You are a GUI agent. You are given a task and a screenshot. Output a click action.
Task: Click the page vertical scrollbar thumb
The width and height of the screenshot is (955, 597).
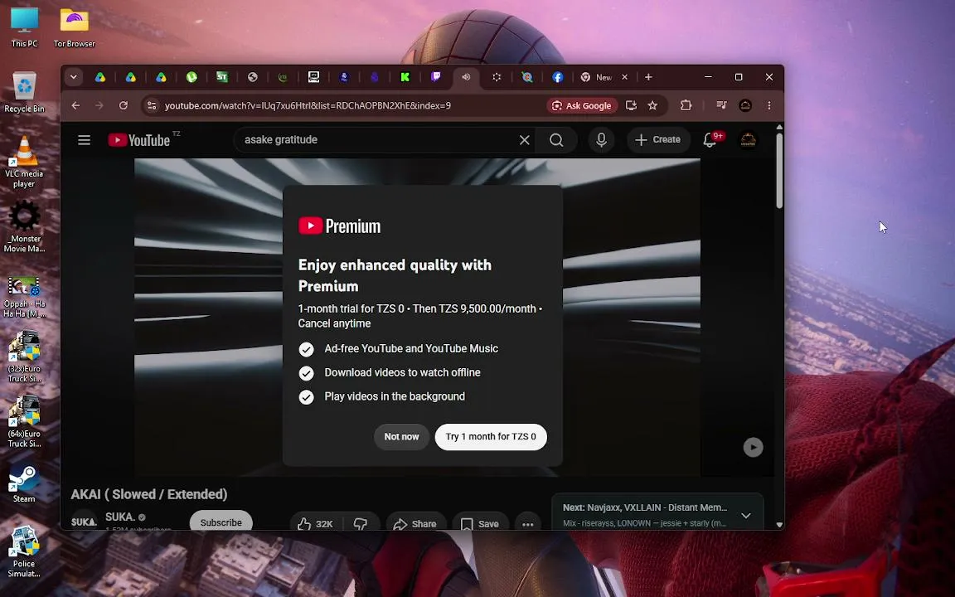(779, 170)
